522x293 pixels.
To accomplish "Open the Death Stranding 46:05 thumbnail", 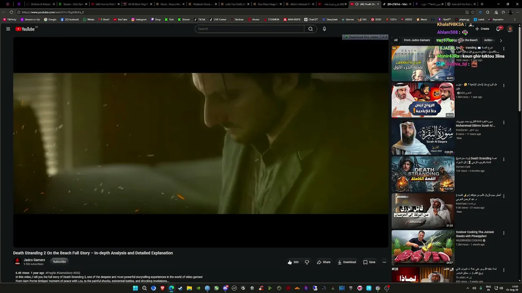I will (423, 63).
